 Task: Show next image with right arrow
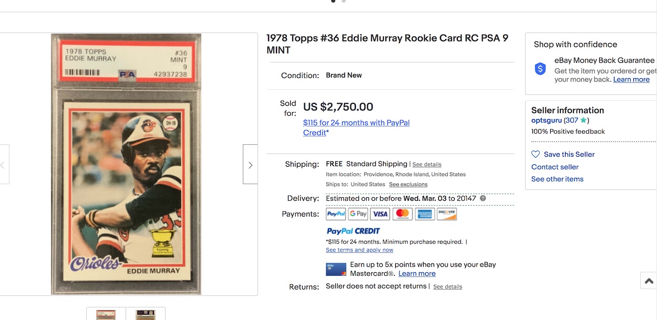[x=250, y=164]
